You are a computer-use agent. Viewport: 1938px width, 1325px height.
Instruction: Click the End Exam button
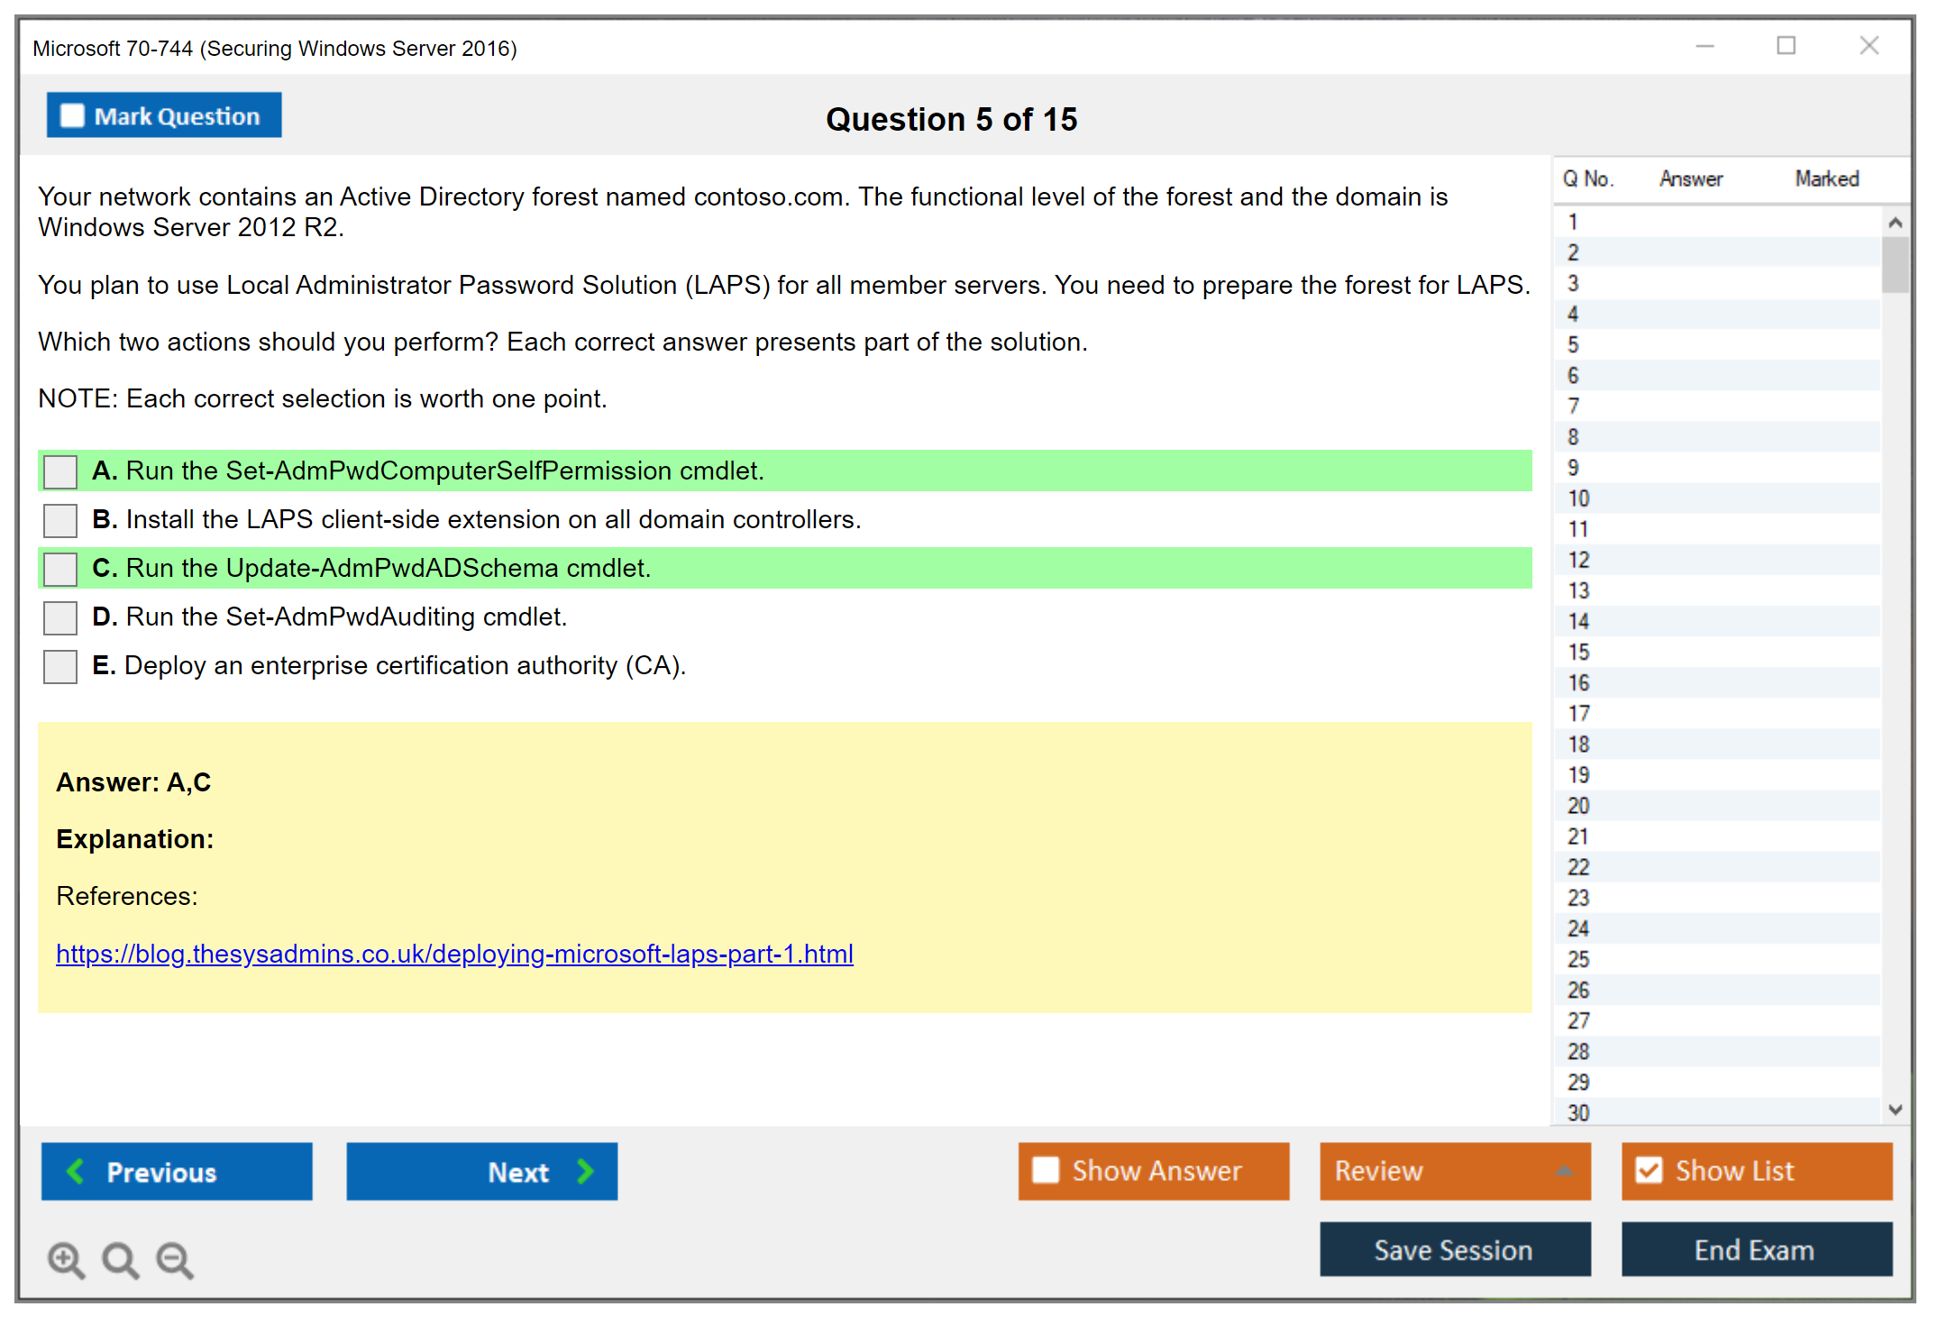(1755, 1249)
